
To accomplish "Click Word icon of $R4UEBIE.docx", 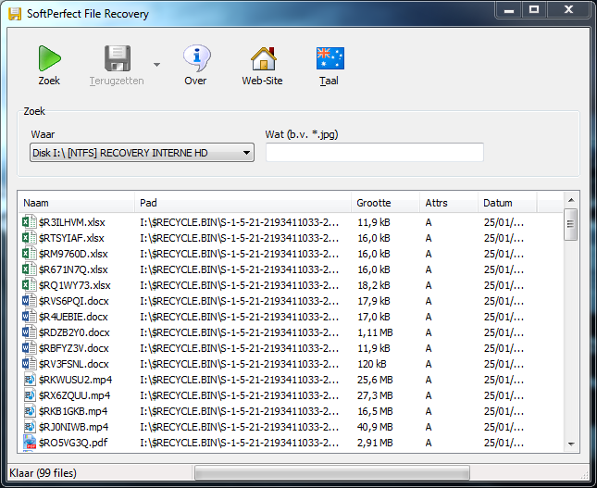I will tap(30, 317).
